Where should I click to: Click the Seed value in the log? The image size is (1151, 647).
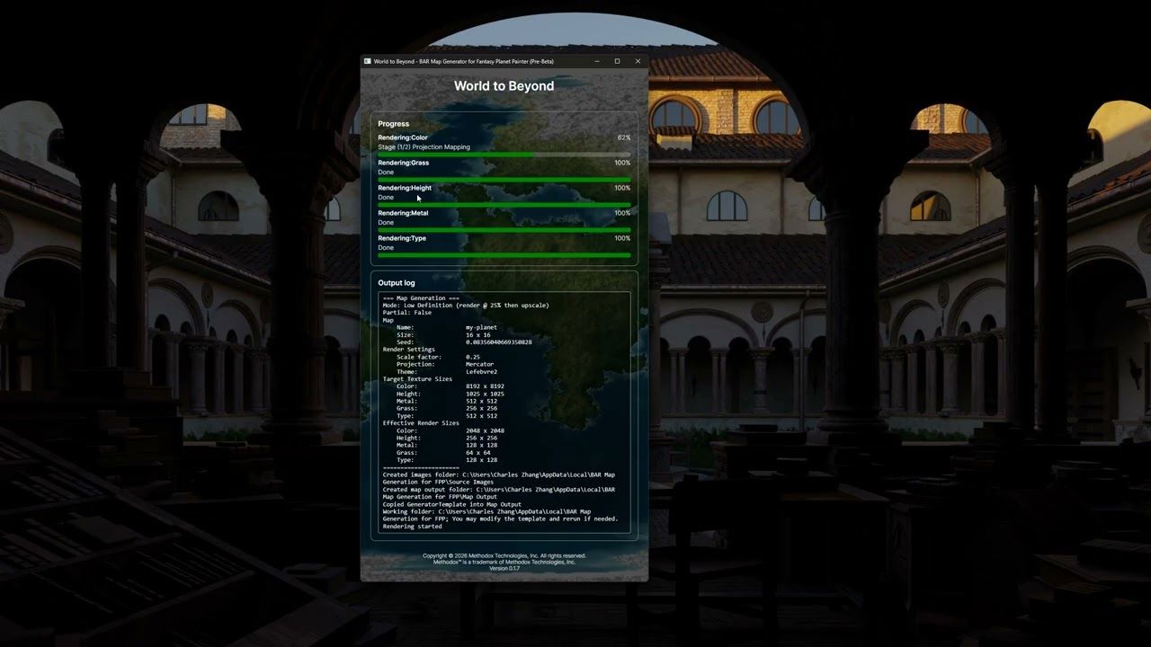coord(499,342)
